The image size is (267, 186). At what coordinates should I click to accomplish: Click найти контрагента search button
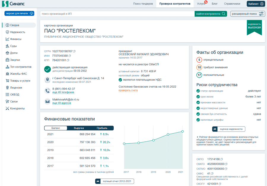pos(211,14)
